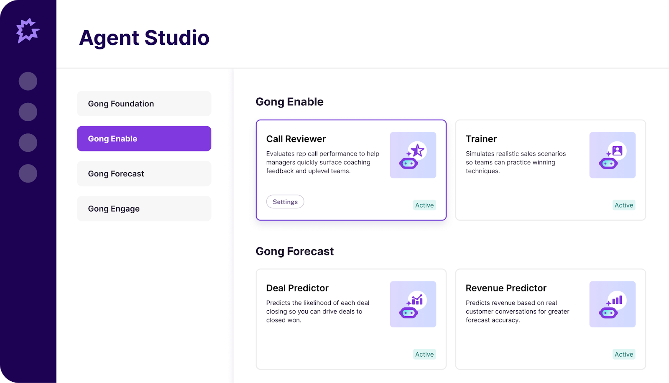This screenshot has width=669, height=383.
Task: Select the Trainer agent portrait icon
Action: tap(612, 155)
